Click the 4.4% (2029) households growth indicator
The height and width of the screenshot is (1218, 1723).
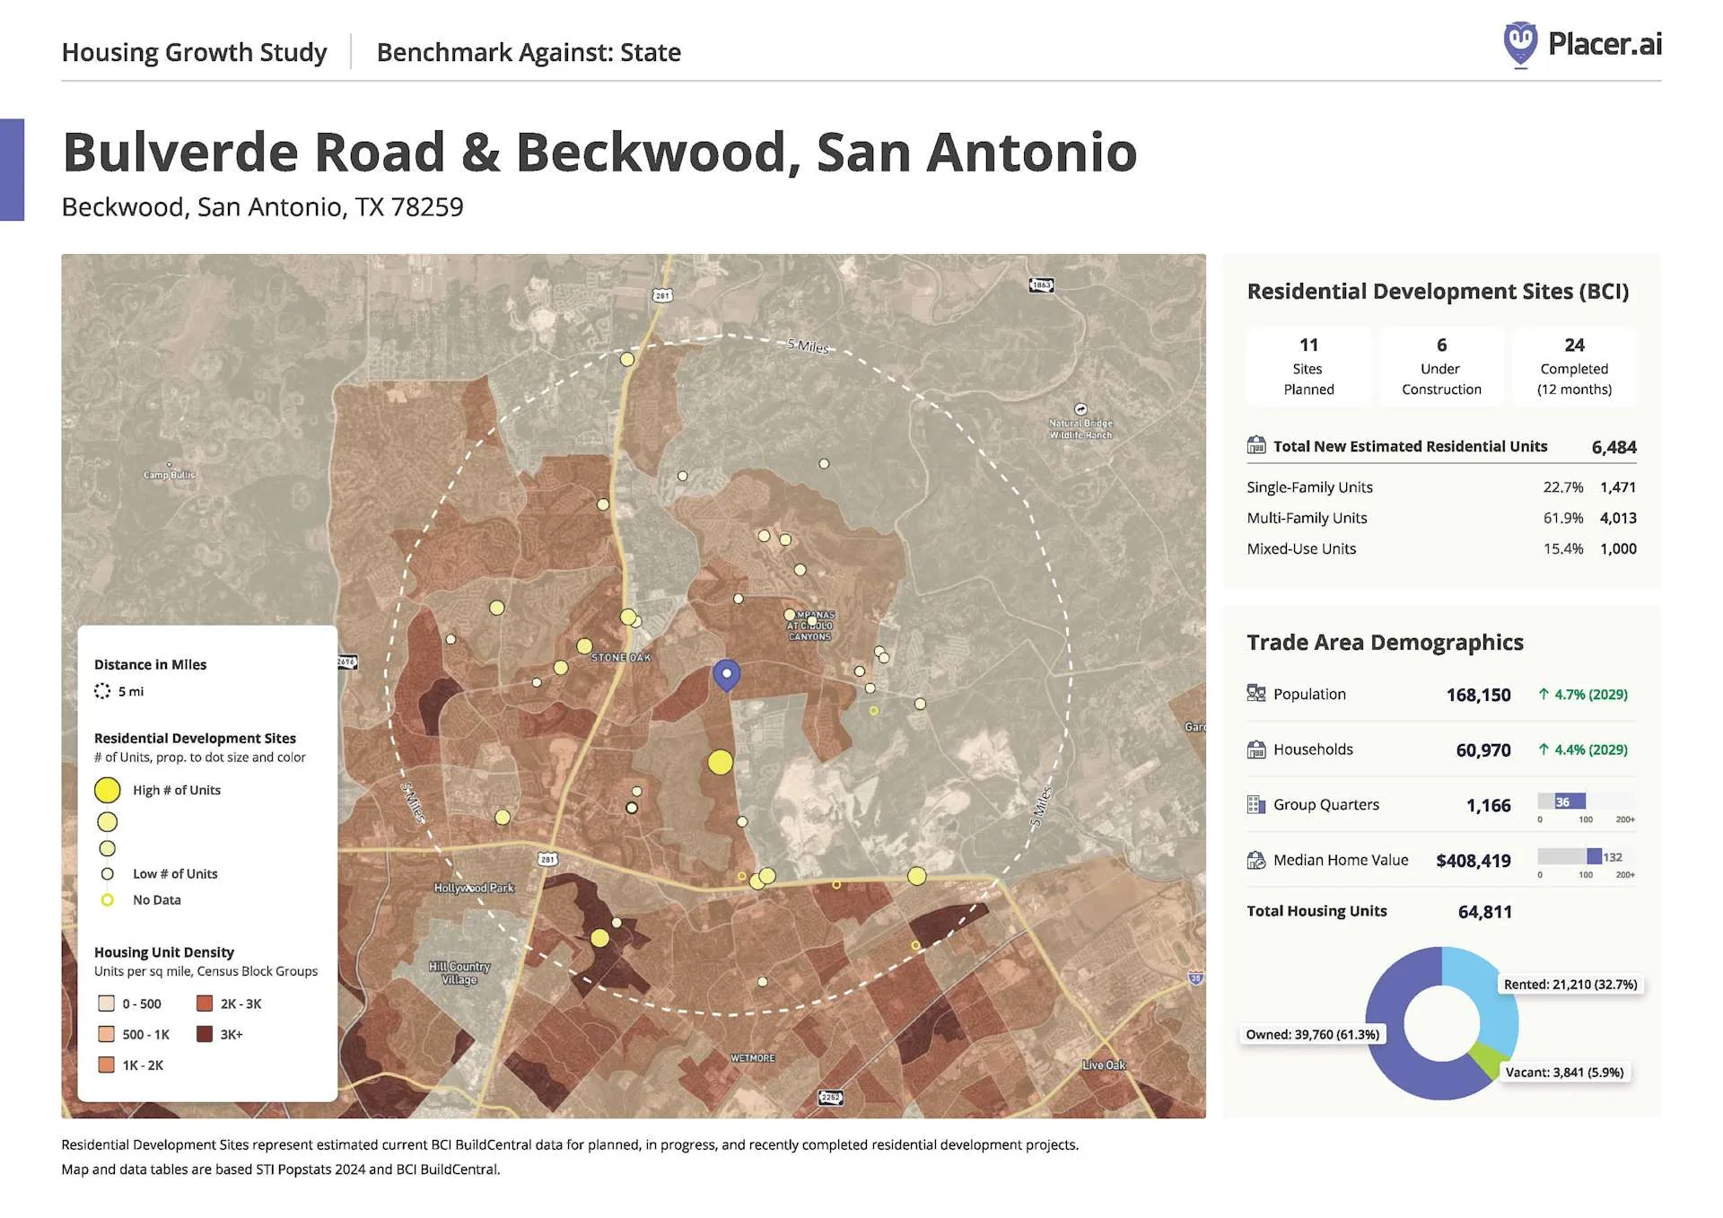click(x=1583, y=749)
